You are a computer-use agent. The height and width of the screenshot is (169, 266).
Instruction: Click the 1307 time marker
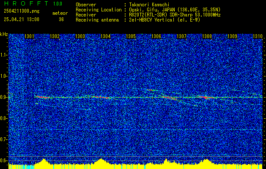click(181, 36)
